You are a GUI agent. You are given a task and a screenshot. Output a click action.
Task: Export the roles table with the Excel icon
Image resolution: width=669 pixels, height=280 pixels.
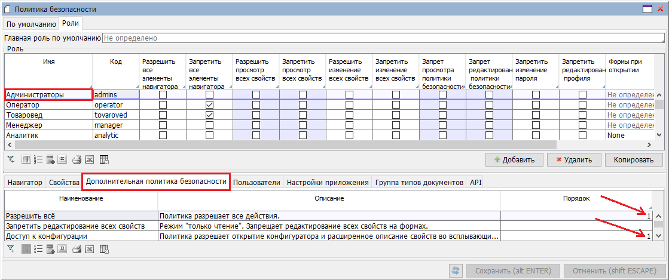pyautogui.click(x=89, y=159)
